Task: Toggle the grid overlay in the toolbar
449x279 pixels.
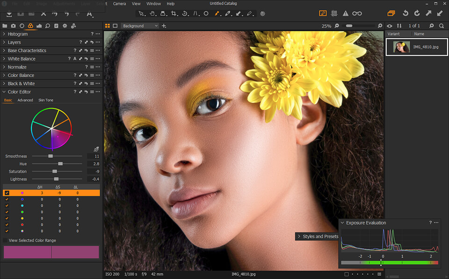Action: point(334,14)
